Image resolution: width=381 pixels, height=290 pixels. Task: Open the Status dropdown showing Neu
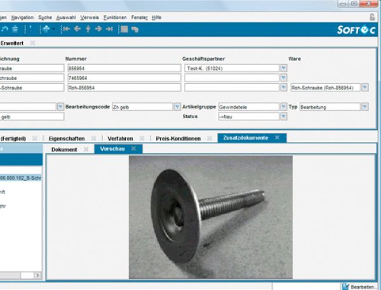283,117
